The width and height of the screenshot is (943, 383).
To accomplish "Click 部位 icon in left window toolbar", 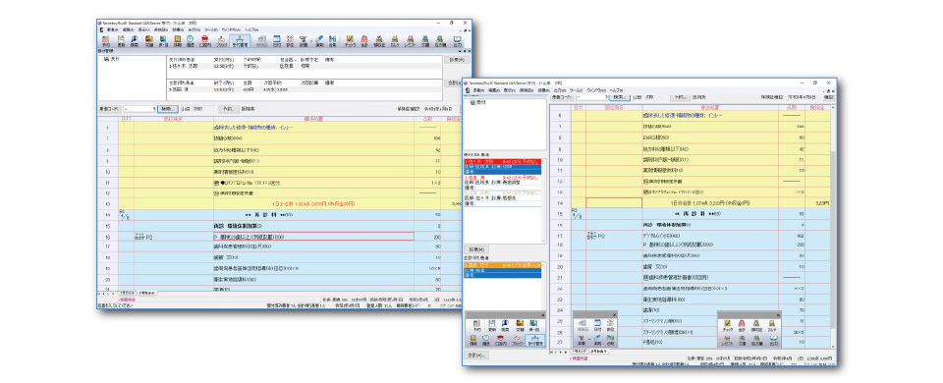I will (x=290, y=40).
